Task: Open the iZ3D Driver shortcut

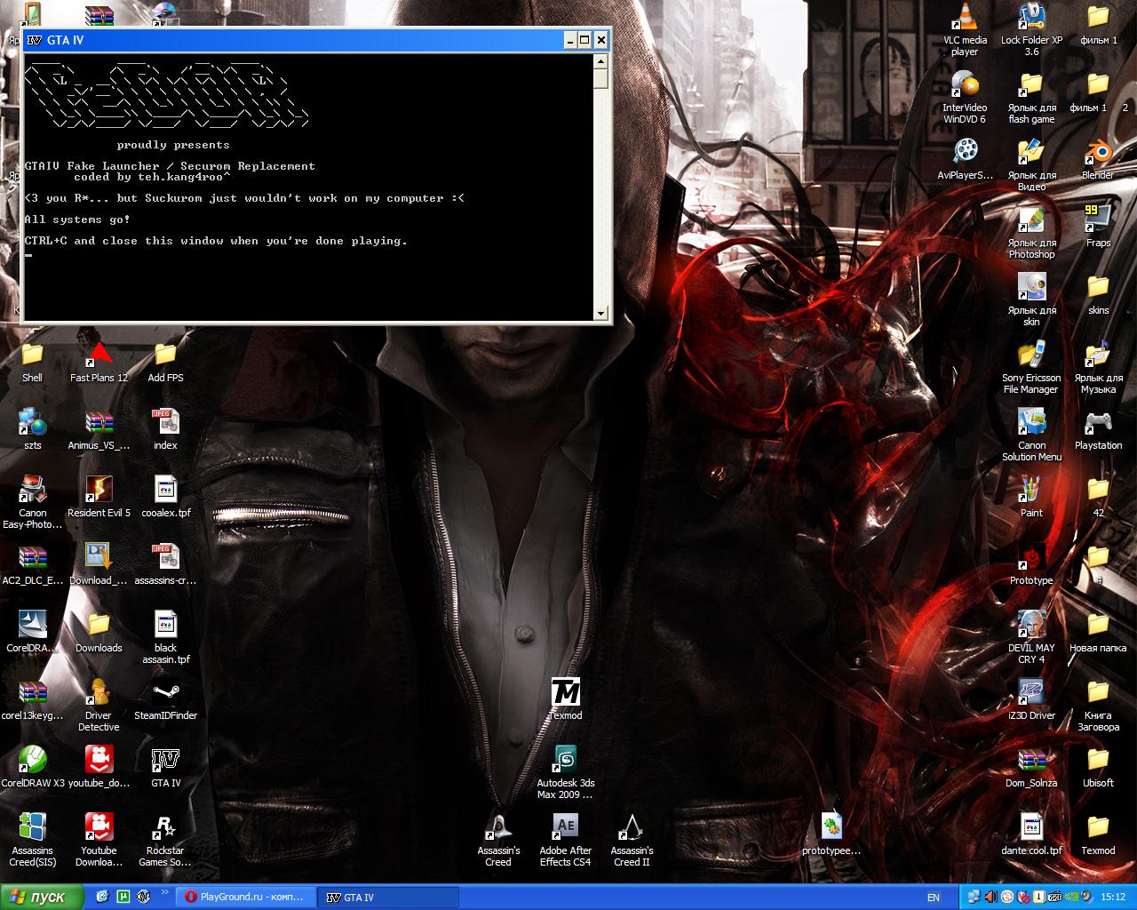Action: 1031,698
